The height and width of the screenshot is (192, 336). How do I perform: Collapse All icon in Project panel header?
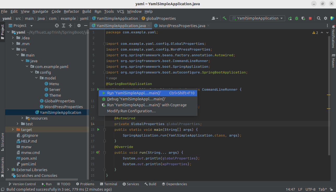pyautogui.click(x=70, y=26)
